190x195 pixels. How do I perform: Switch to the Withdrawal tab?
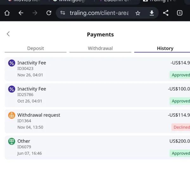click(100, 48)
